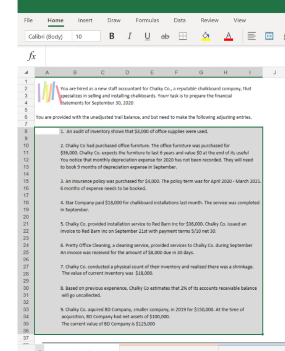Select row 15 header

[26, 181]
